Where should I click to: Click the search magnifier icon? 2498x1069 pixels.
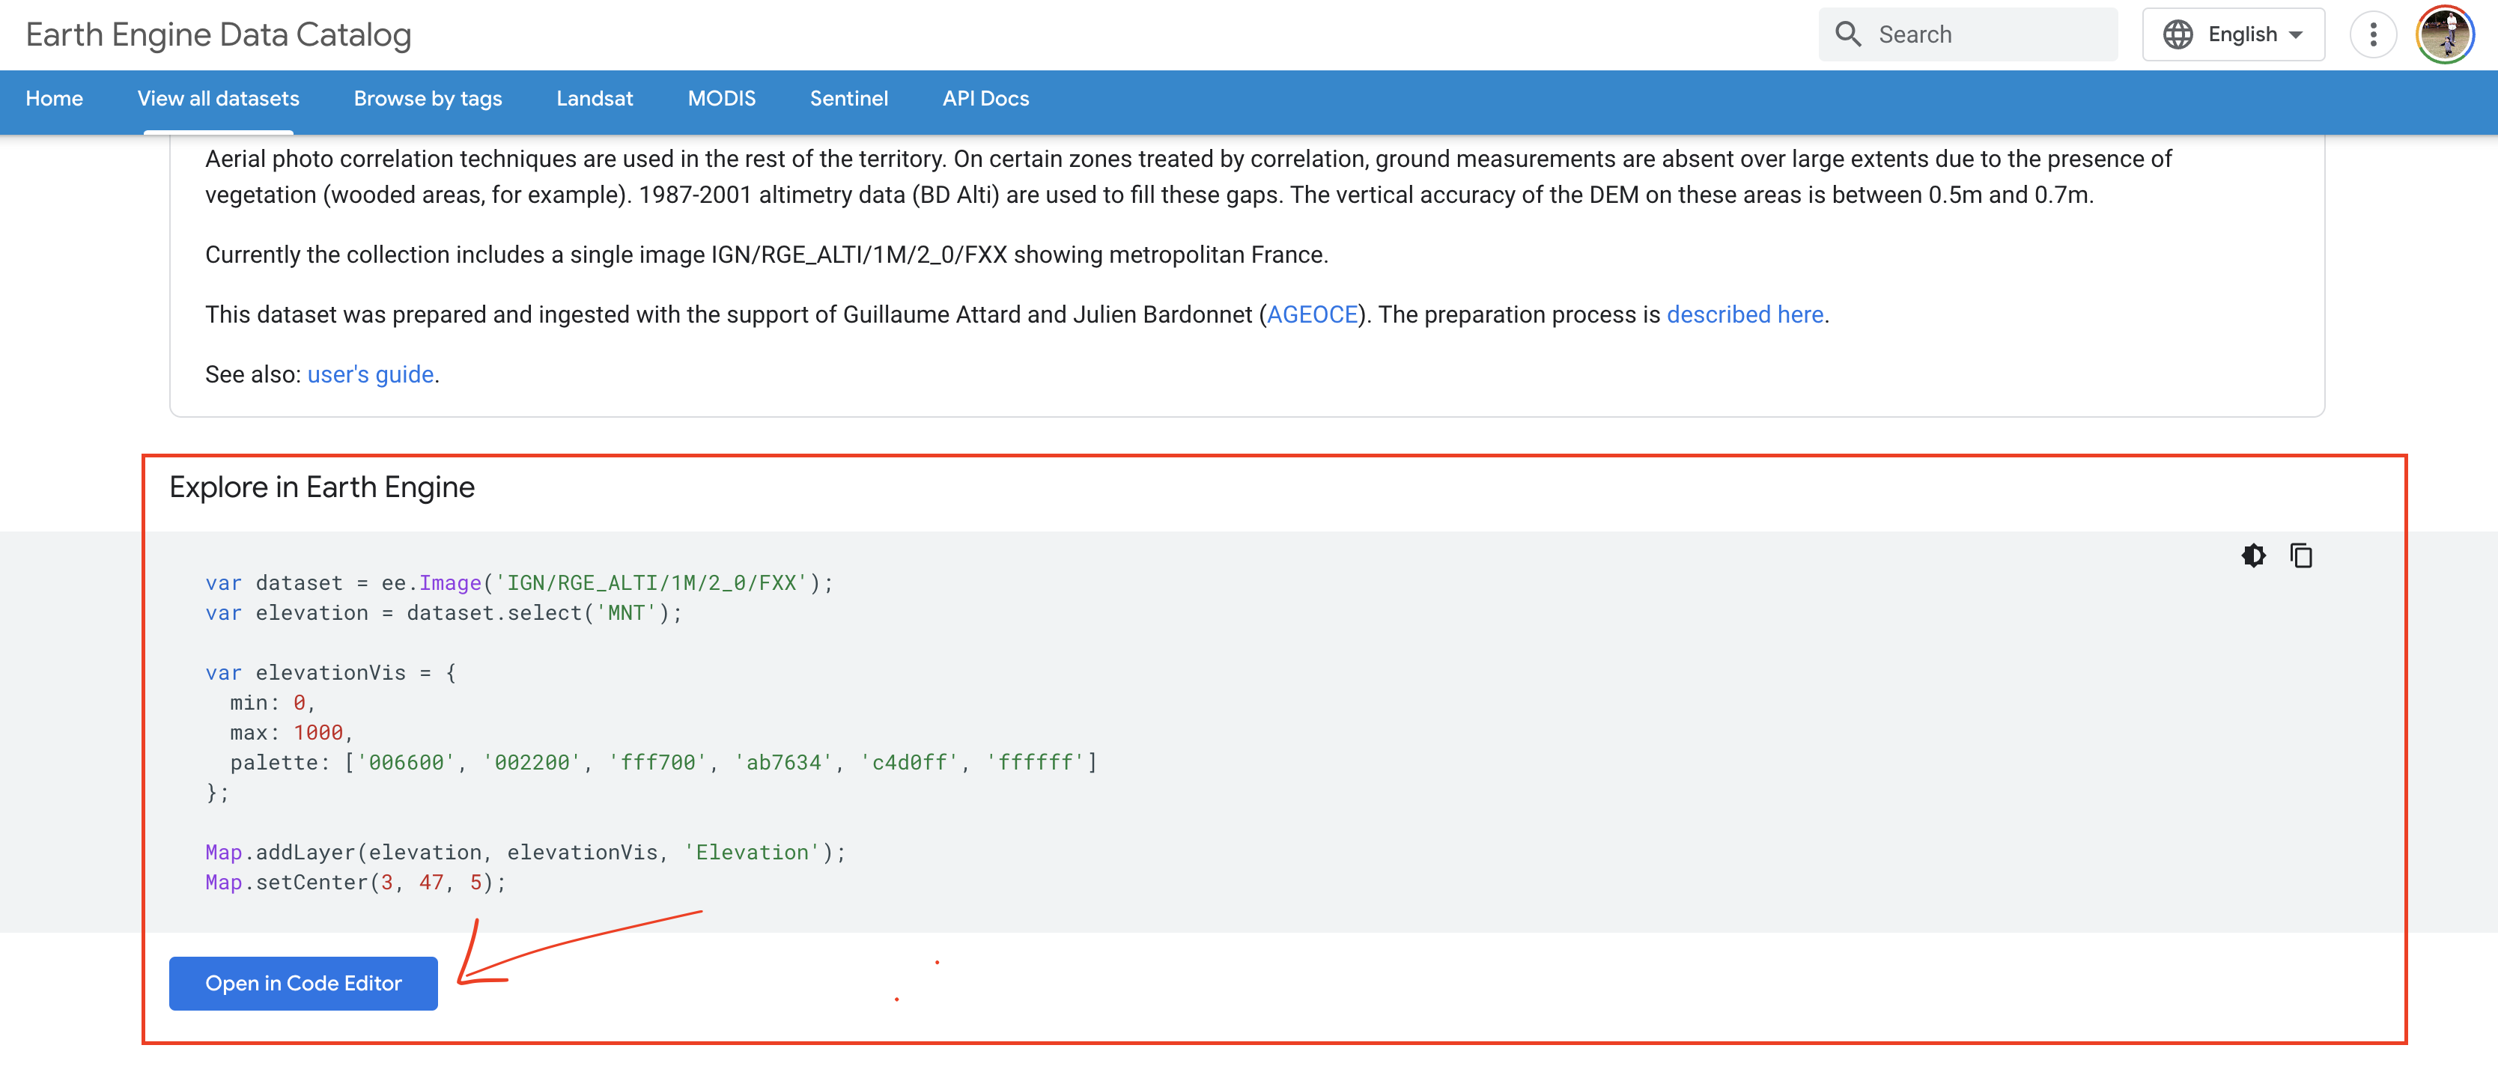click(1848, 35)
